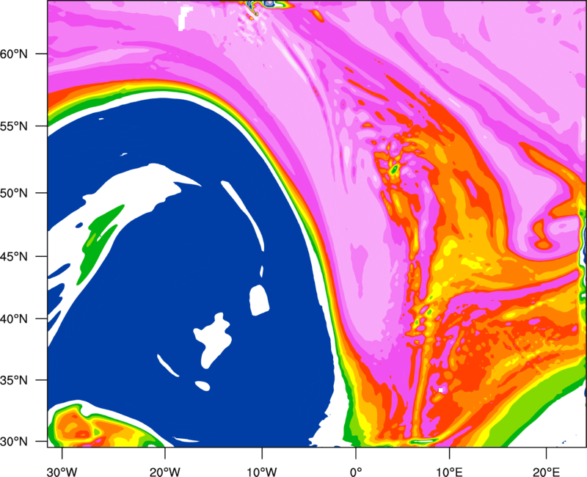
Task: Click the 20°W longitude label
Action: [164, 472]
